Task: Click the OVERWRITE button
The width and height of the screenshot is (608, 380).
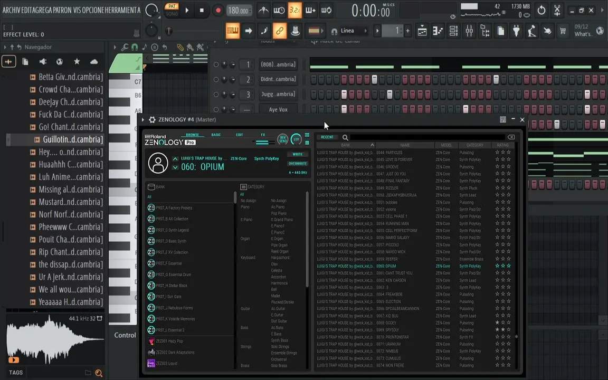Action: pyautogui.click(x=298, y=164)
